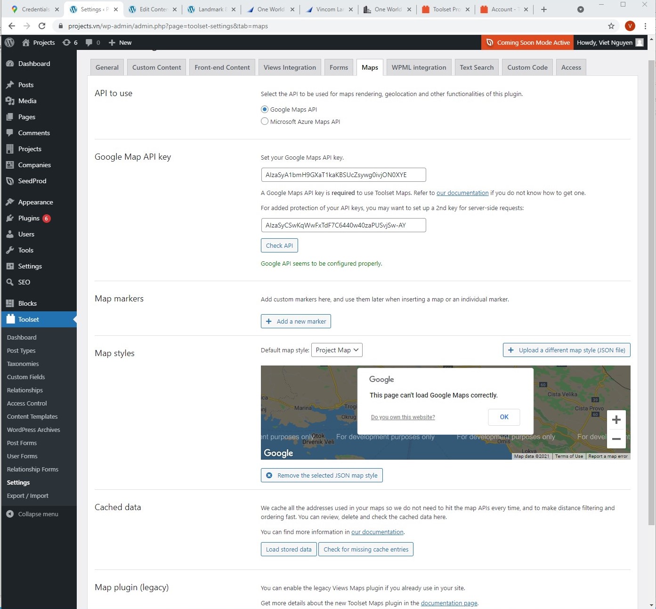The image size is (656, 609).
Task: Bookmark this page with the star icon
Action: pyautogui.click(x=611, y=26)
